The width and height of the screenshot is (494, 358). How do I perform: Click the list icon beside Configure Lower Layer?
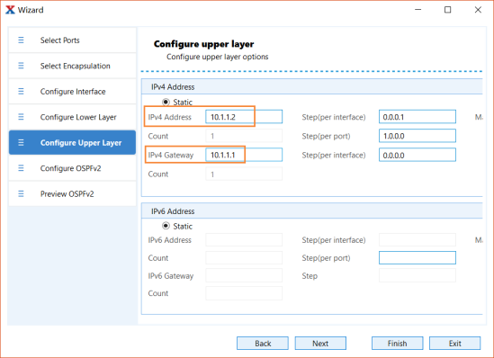[21, 117]
